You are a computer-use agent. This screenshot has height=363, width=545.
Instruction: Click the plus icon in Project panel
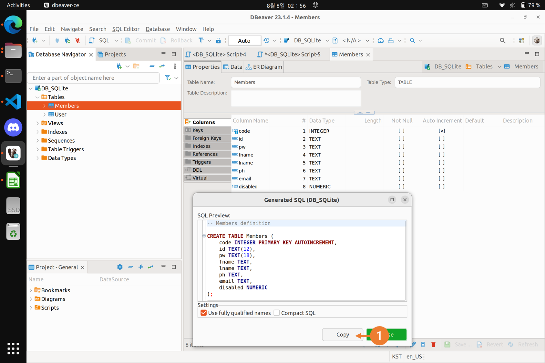coord(141,267)
